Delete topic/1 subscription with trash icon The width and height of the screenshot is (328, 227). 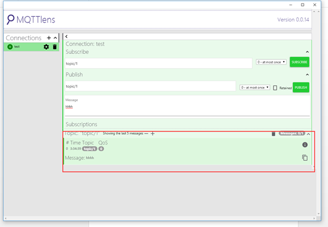coord(274,133)
